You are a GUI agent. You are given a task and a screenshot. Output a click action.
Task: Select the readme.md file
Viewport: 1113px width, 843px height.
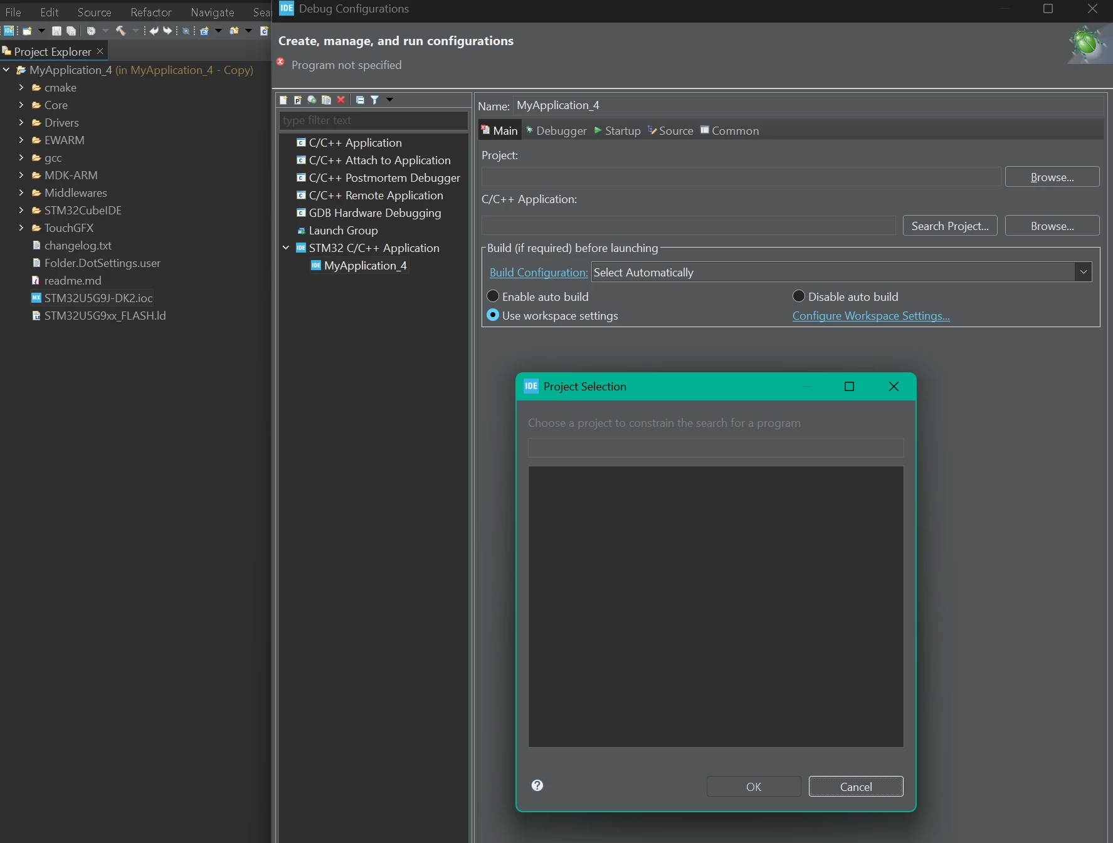[x=66, y=280]
